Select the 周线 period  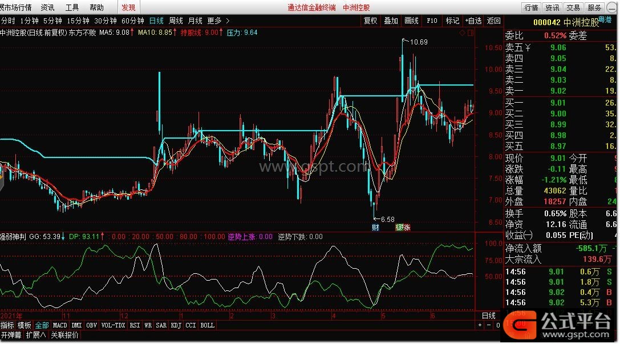(176, 21)
